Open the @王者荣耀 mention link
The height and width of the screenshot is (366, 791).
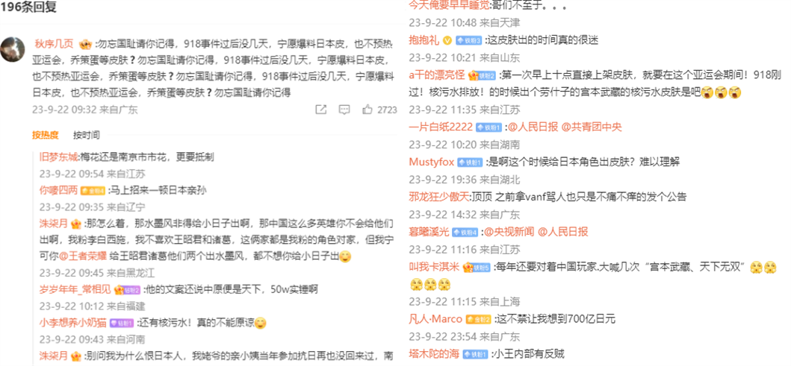pos(83,256)
